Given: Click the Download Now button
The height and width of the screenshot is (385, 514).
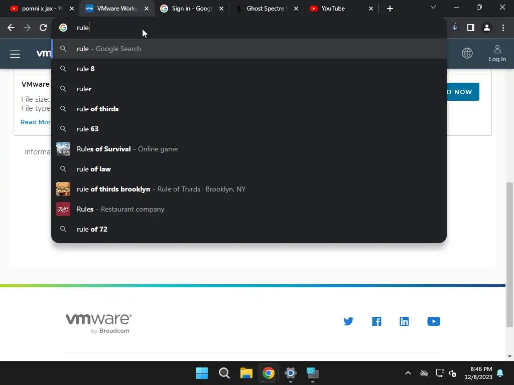Looking at the screenshot, I should coord(463,92).
